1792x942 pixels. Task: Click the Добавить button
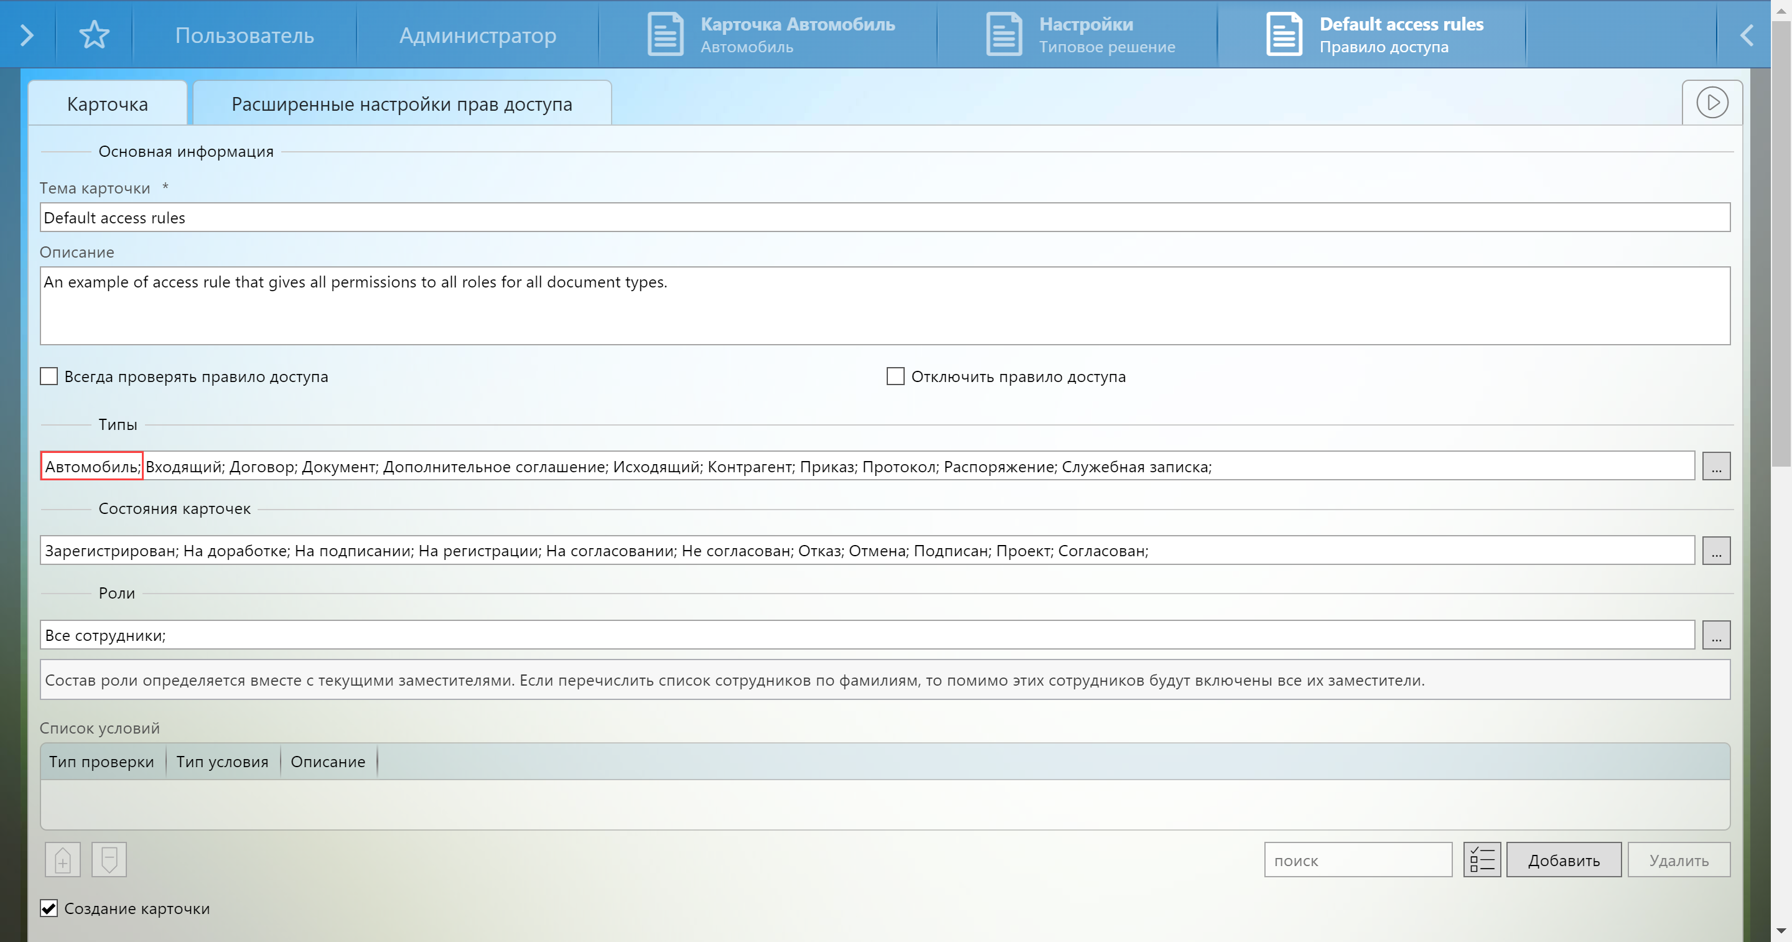1563,860
